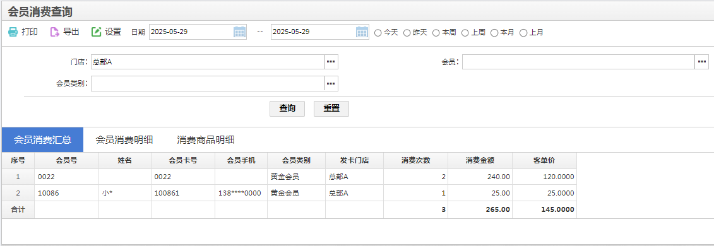This screenshot has width=714, height=246.
Task: Click the 打印 printer icon
Action: coord(13,32)
